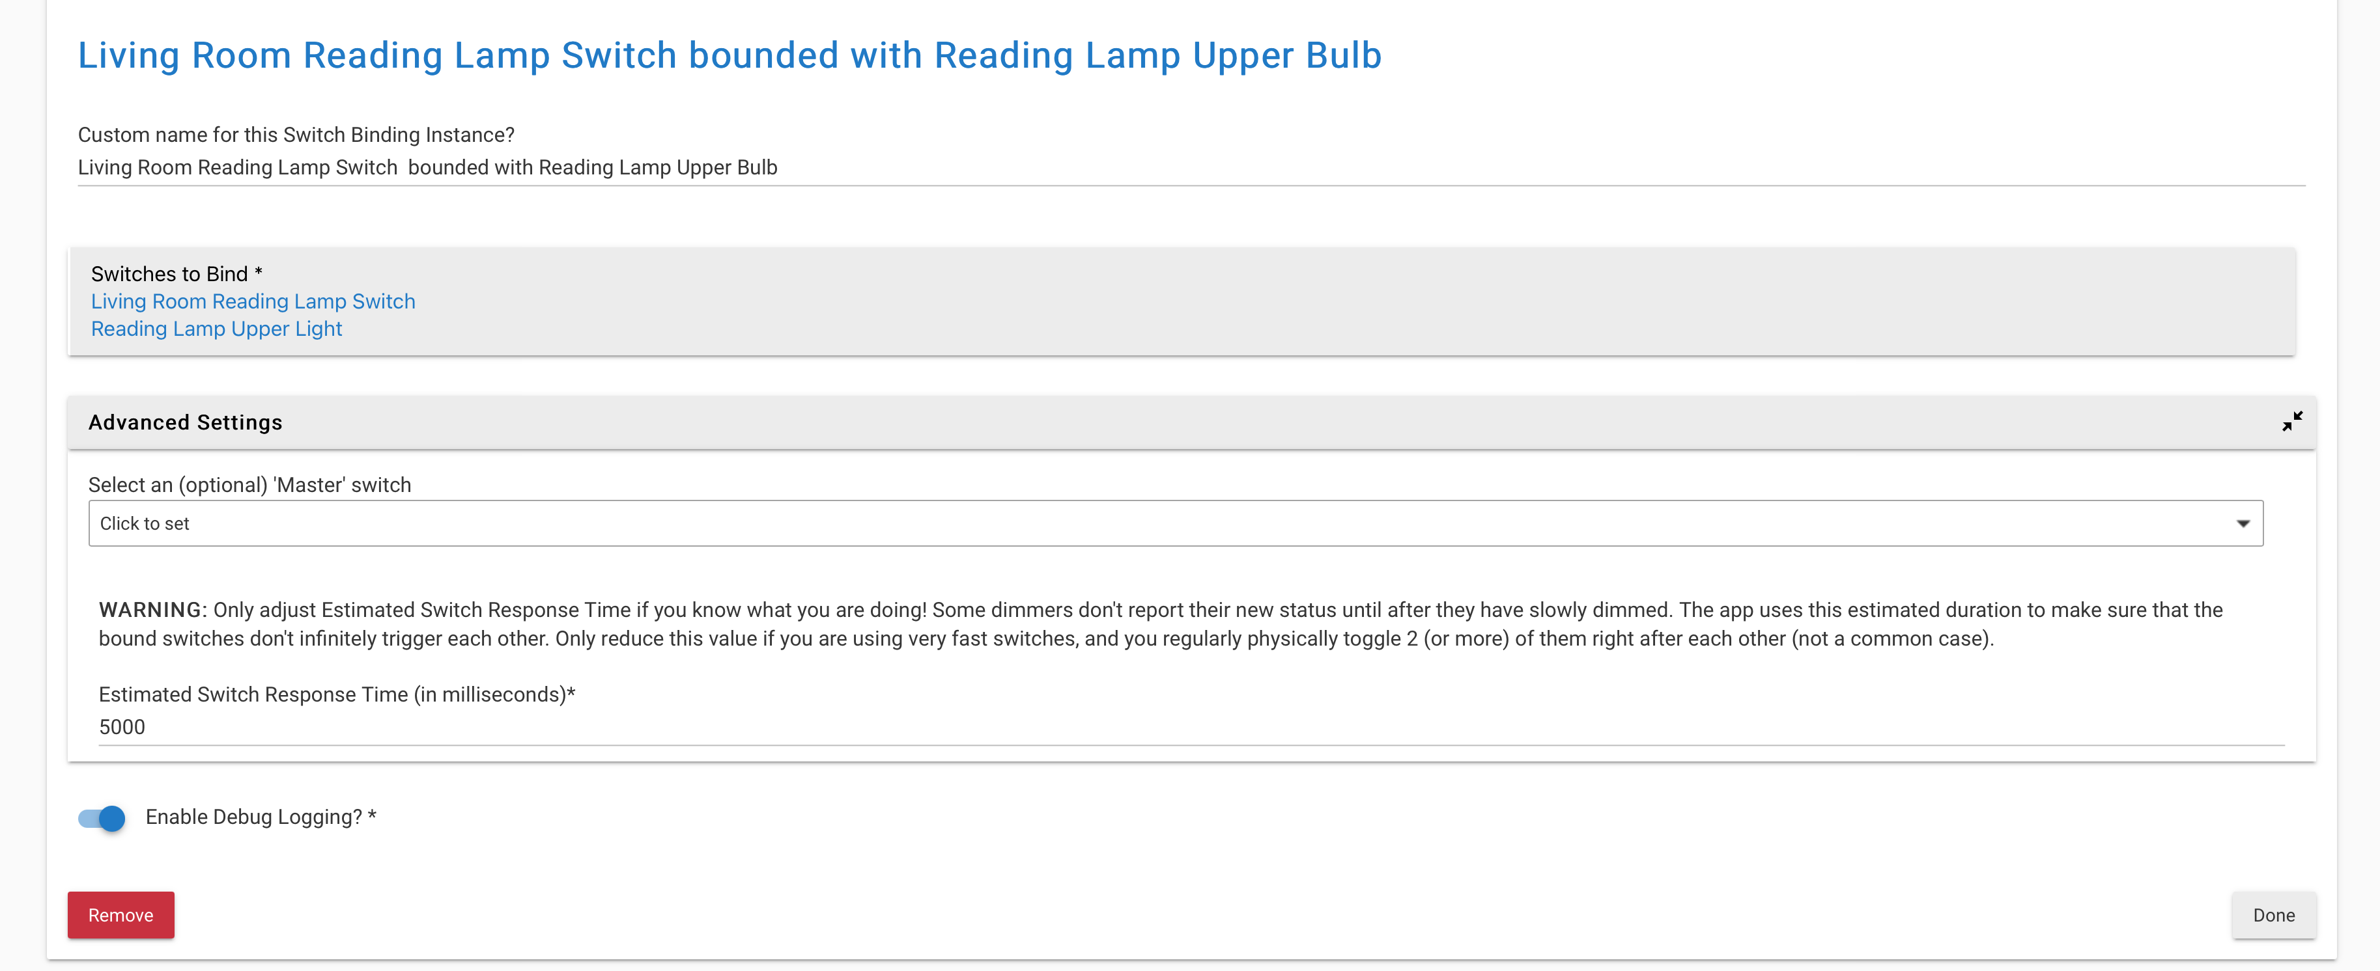Open the 'Click to set' Master switch selector
The image size is (2380, 971).
[x=1175, y=523]
